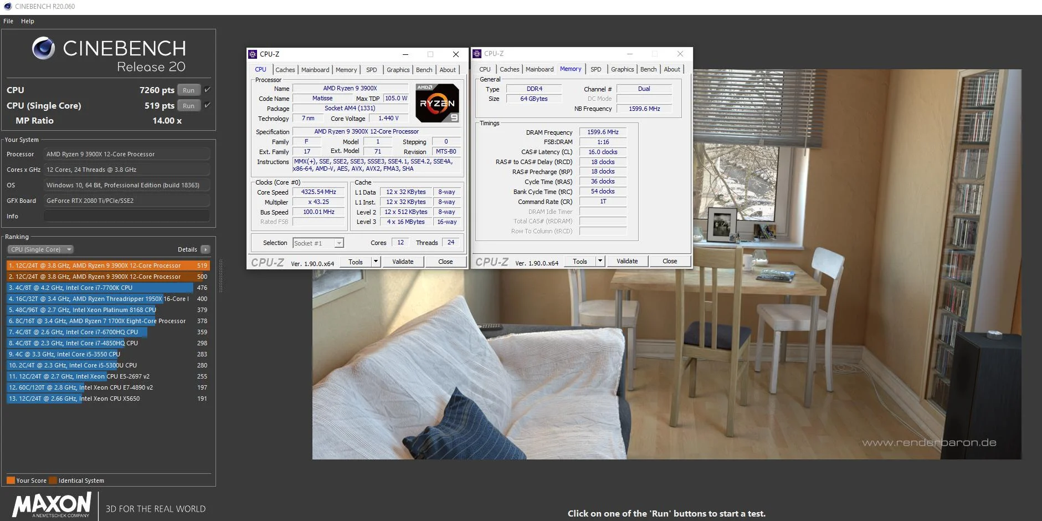Toggle the CPU test checkmark
The width and height of the screenshot is (1042, 521).
click(207, 90)
